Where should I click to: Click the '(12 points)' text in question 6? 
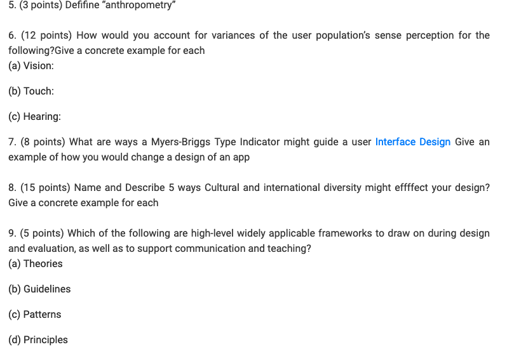(46, 35)
